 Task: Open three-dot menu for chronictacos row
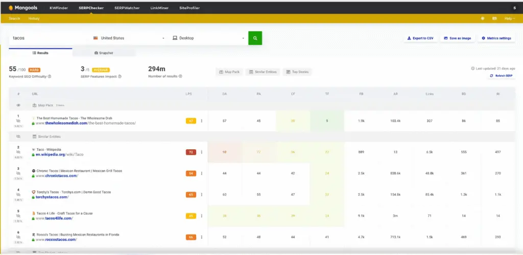click(201, 173)
